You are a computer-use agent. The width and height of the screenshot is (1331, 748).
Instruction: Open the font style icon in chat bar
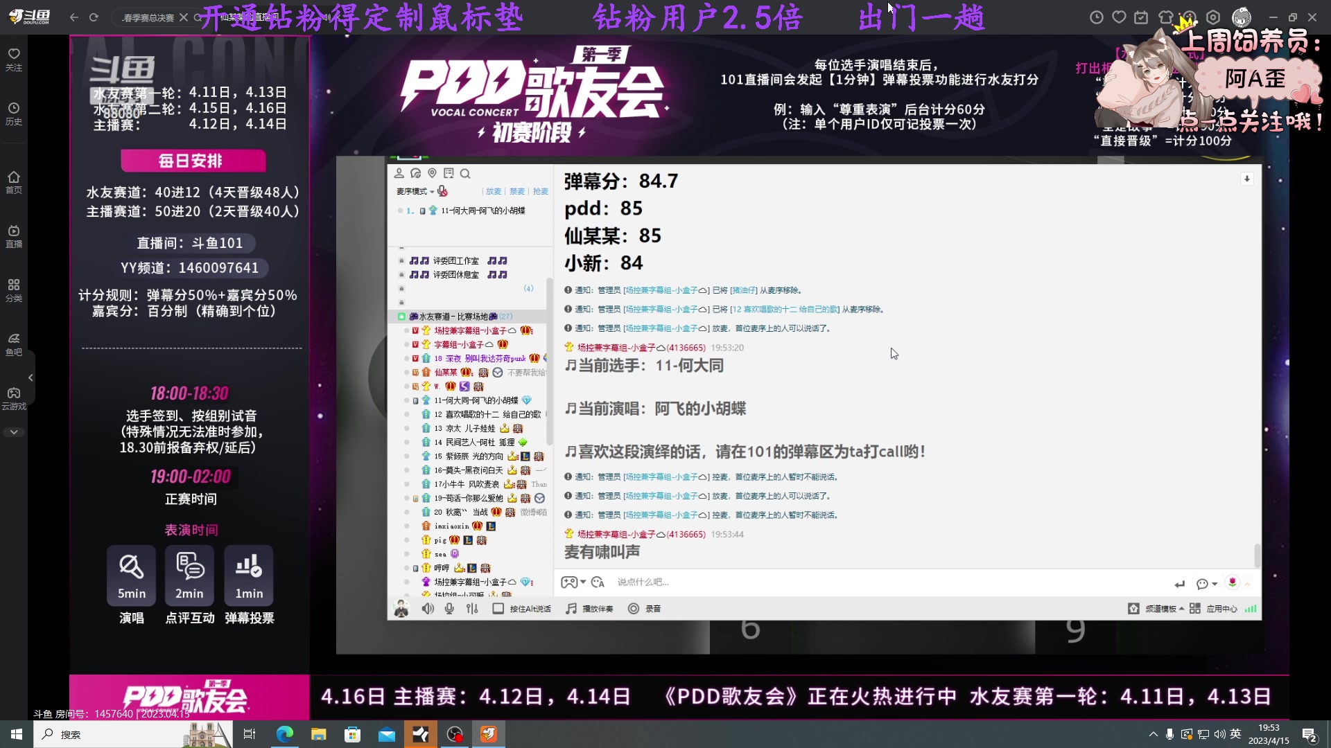click(598, 582)
